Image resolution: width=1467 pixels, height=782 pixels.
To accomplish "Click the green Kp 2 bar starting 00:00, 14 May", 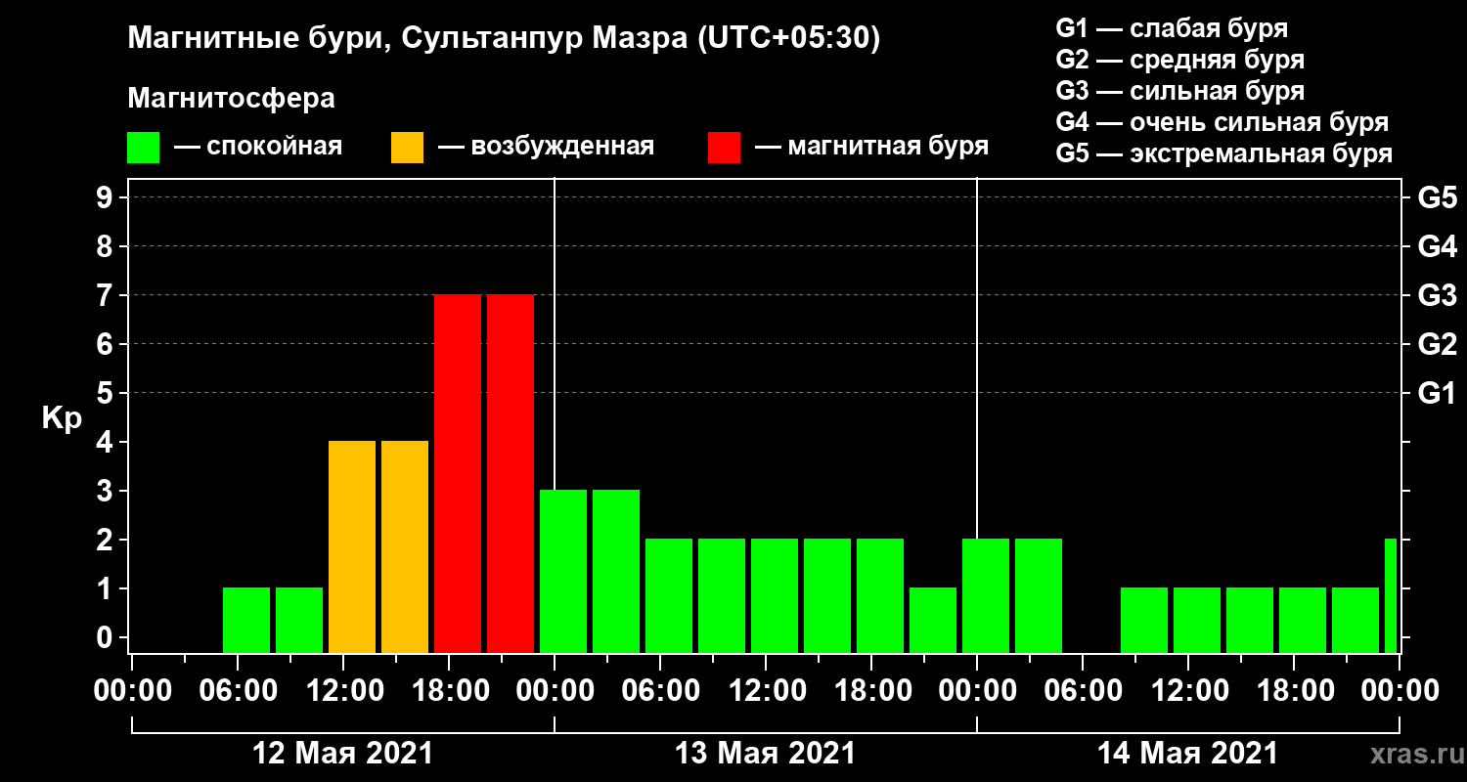I will [986, 595].
